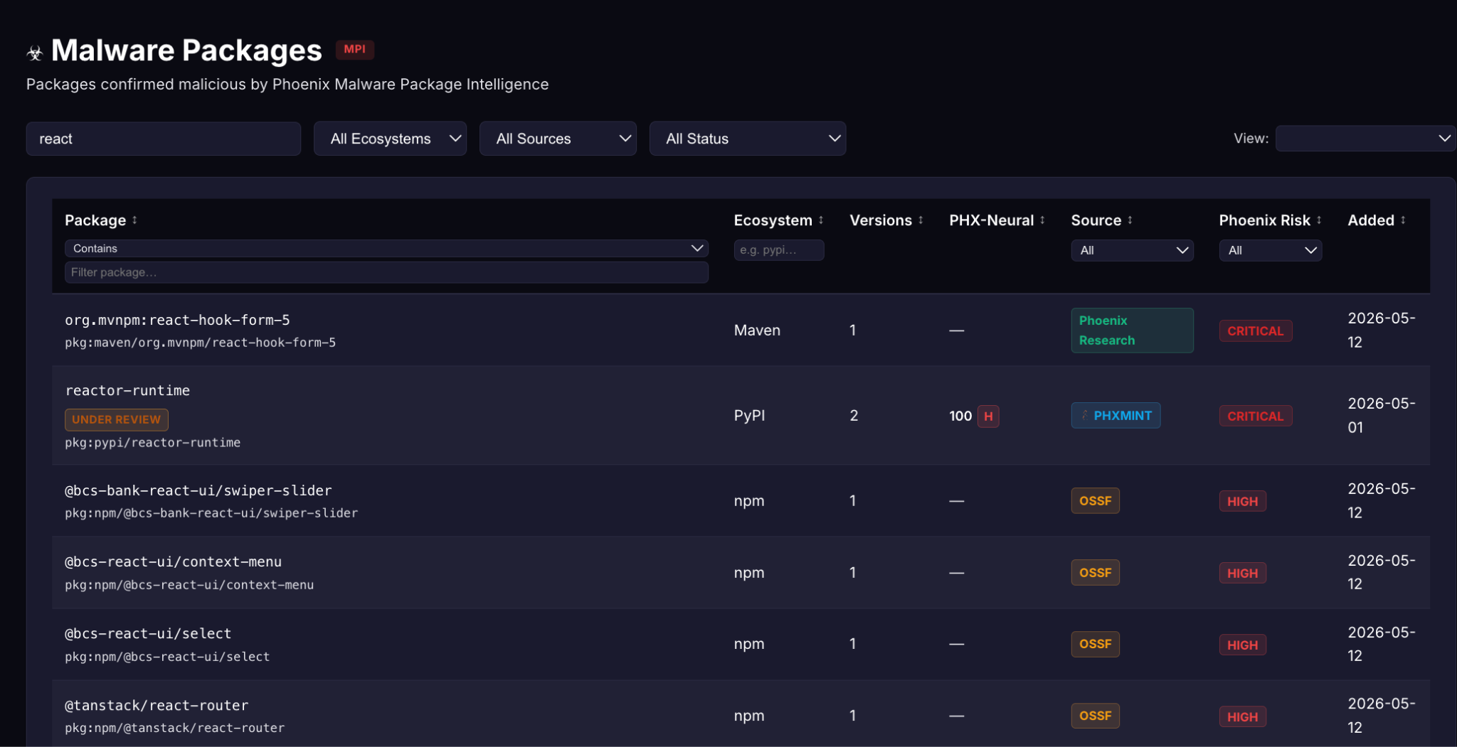Sort by Ecosystem column arrows
Screen dimensions: 1457x747
tap(821, 220)
